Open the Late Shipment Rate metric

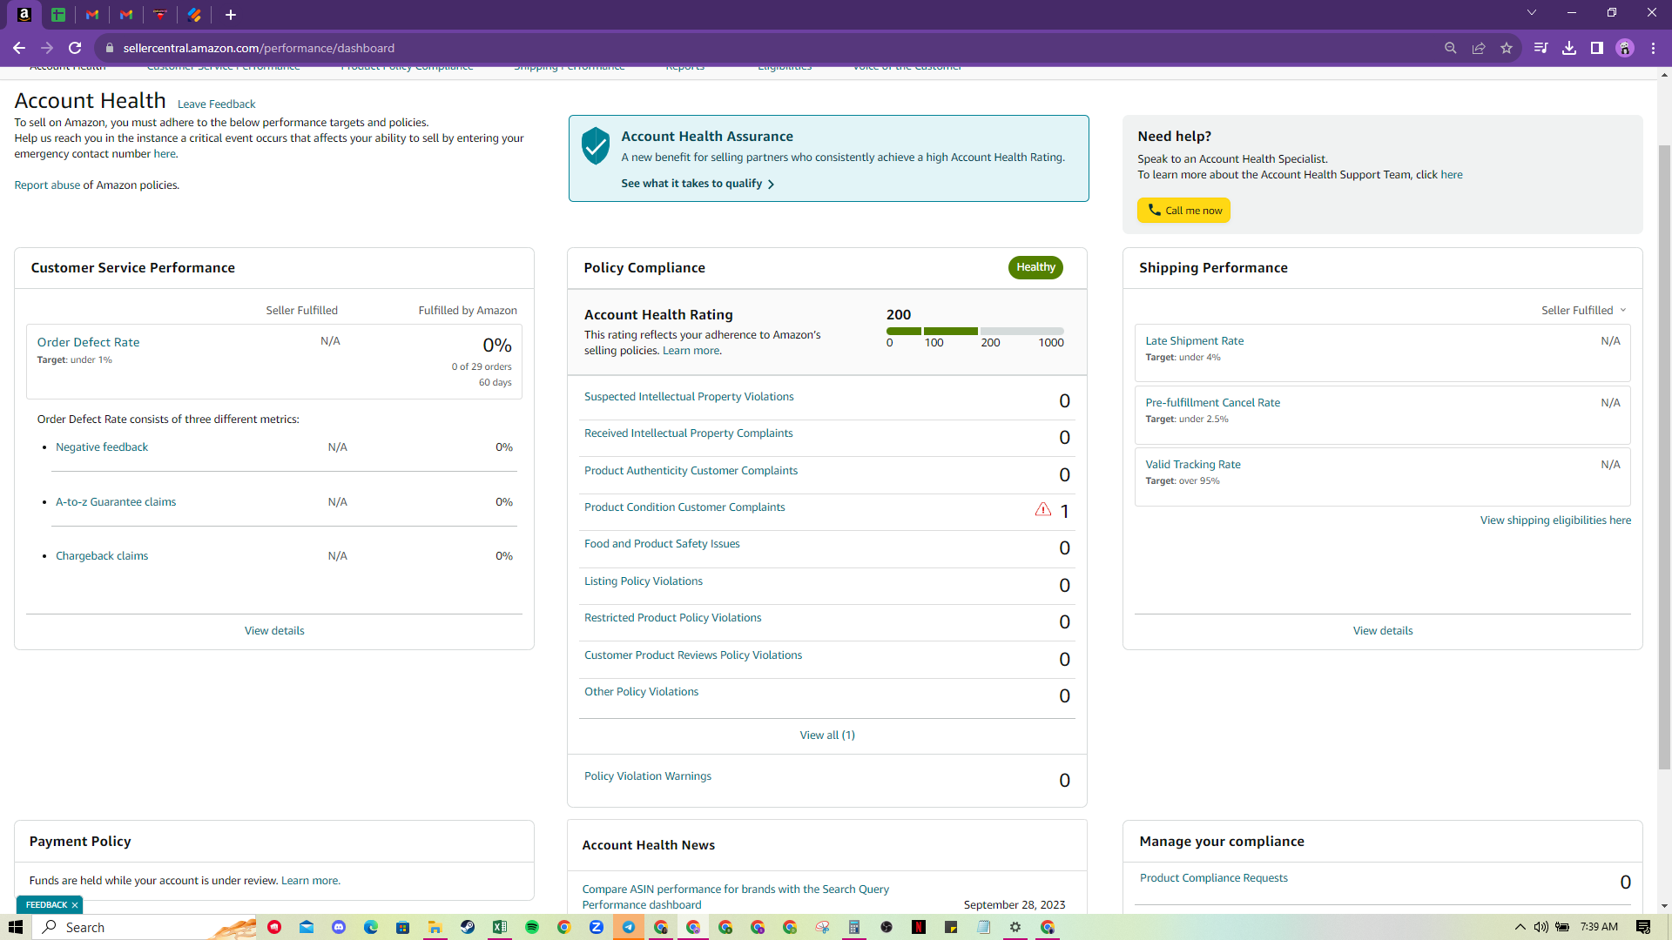tap(1195, 341)
